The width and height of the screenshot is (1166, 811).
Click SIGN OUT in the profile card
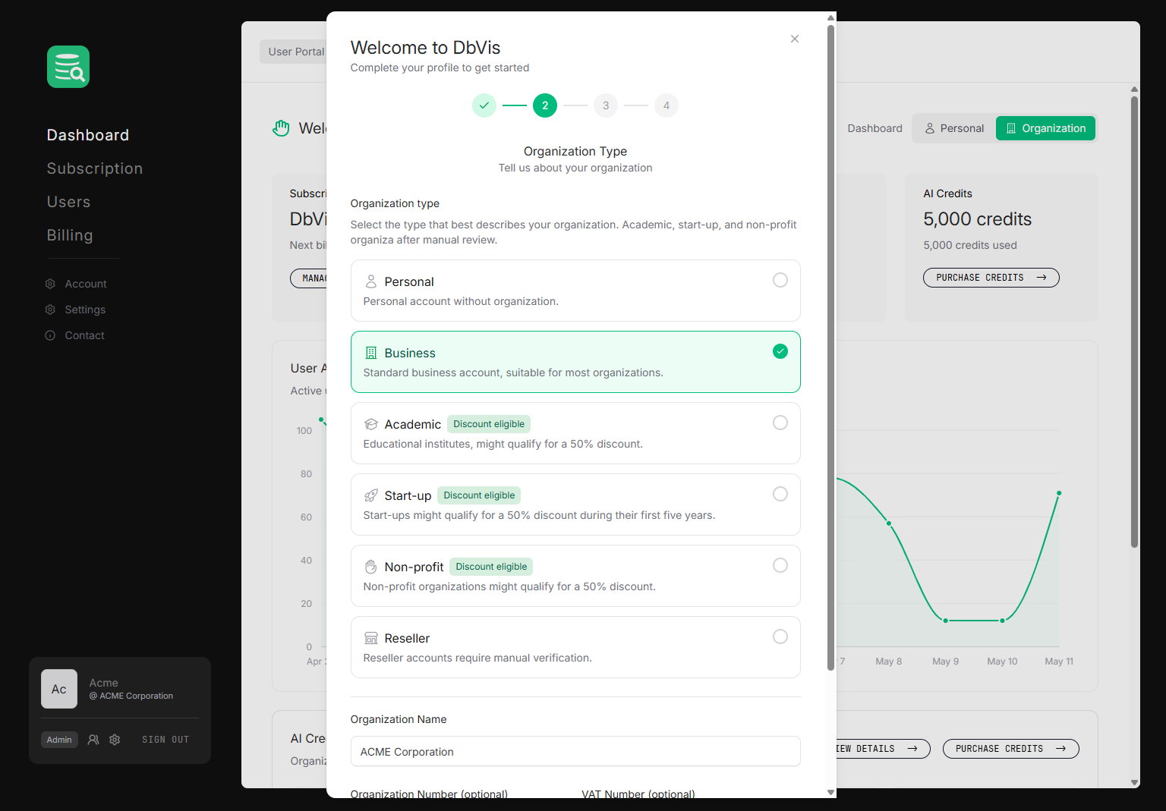click(165, 740)
